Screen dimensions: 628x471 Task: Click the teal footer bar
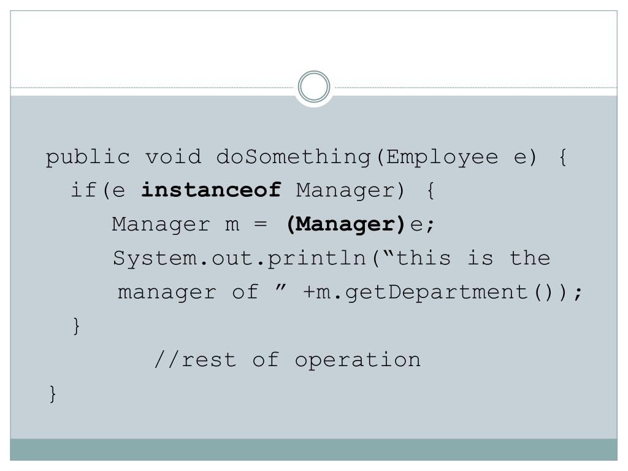pyautogui.click(x=313, y=450)
